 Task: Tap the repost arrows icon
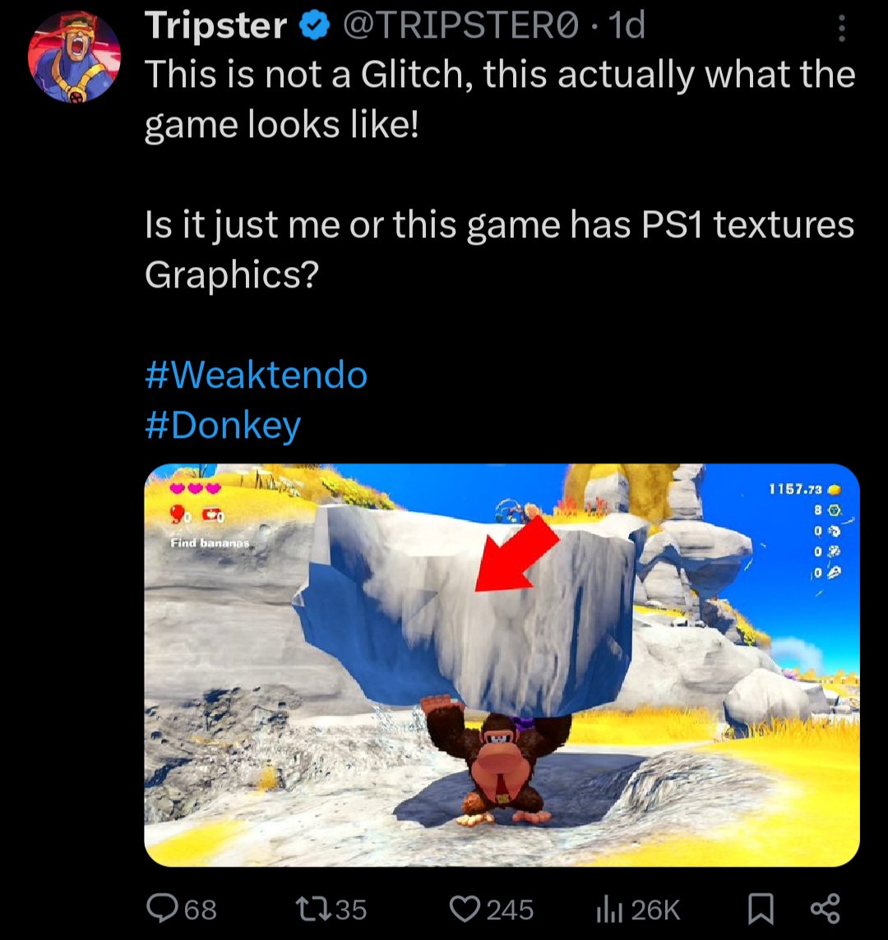pos(314,908)
